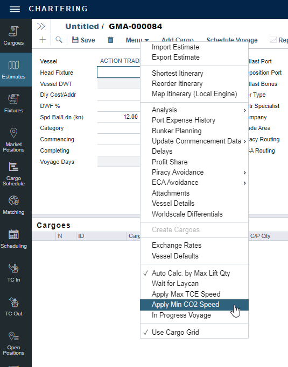The image size is (288, 367).
Task: Open Market Positions sidebar icon
Action: [x=13, y=140]
